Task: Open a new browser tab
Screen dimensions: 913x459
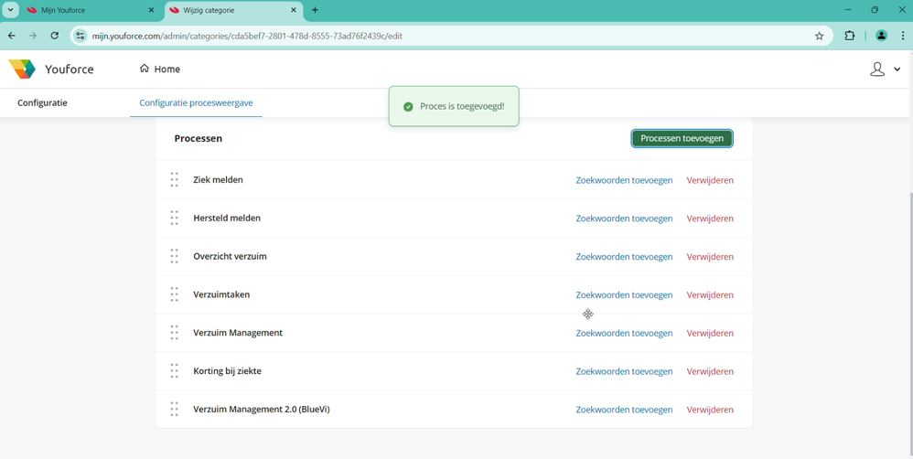Action: (315, 10)
